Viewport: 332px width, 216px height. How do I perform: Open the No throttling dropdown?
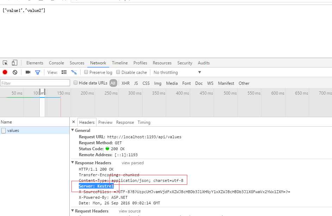(x=177, y=72)
